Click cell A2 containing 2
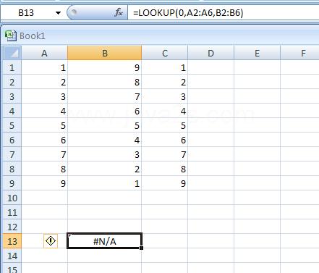Screen dimensions: 319x273 coord(45,82)
